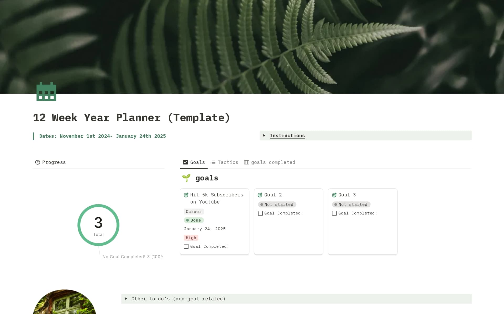The width and height of the screenshot is (504, 314).
Task: Click the target icon beside Hit 5k Subscribers
Action: (186, 195)
